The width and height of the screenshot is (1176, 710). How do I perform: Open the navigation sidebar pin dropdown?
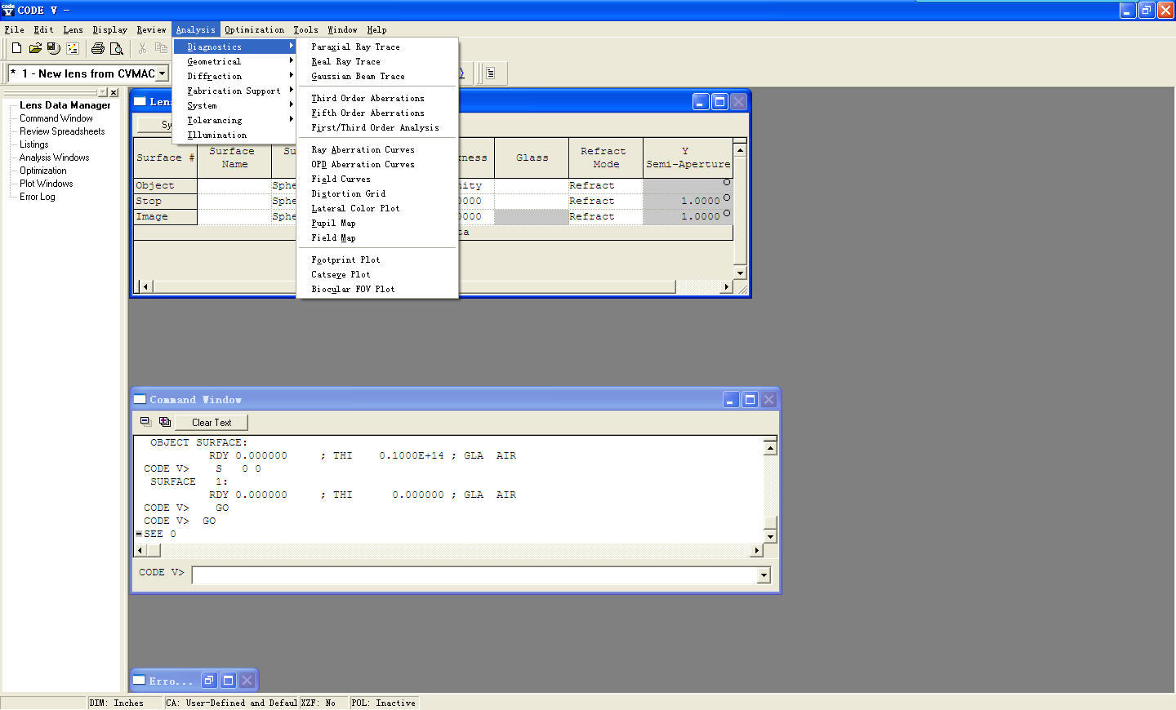[x=103, y=93]
